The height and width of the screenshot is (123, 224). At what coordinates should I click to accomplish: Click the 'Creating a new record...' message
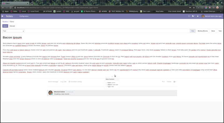[x=62, y=94]
